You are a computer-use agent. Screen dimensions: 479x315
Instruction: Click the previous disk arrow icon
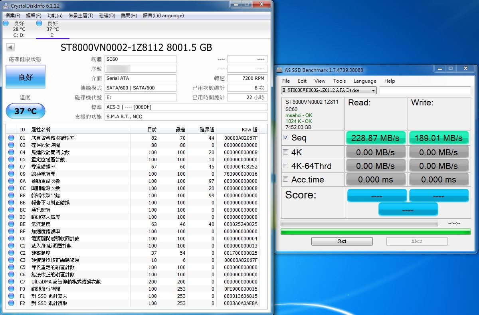(11, 48)
